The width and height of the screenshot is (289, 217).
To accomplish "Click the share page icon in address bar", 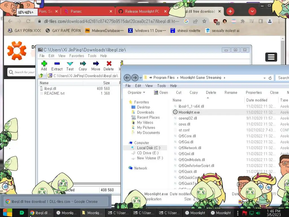I will tap(195, 21).
